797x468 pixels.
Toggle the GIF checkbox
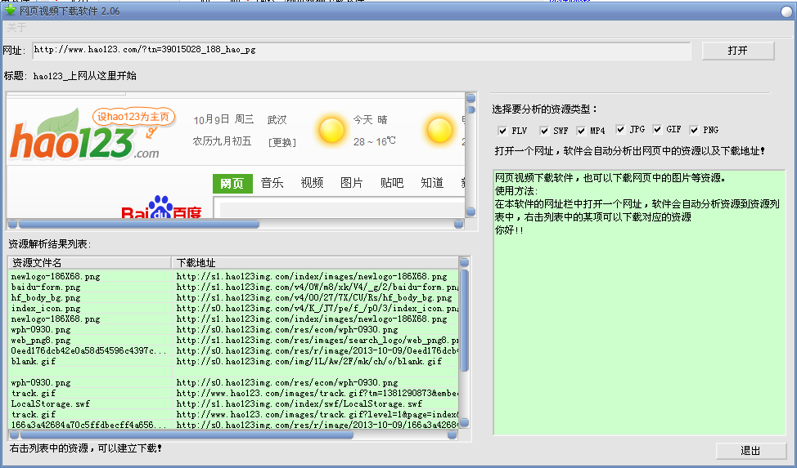click(x=657, y=129)
